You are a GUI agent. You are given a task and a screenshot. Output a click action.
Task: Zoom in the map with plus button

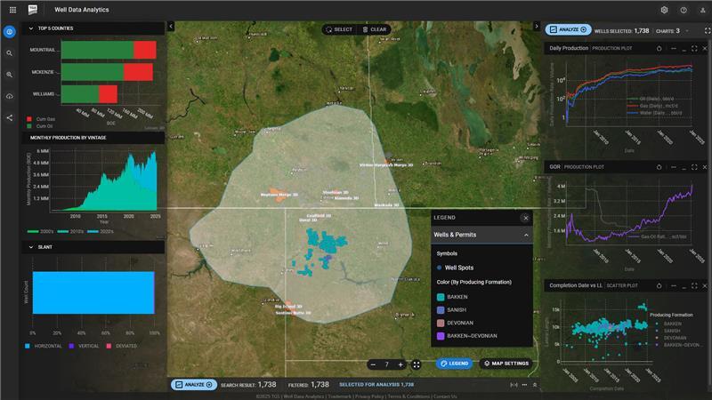point(401,364)
